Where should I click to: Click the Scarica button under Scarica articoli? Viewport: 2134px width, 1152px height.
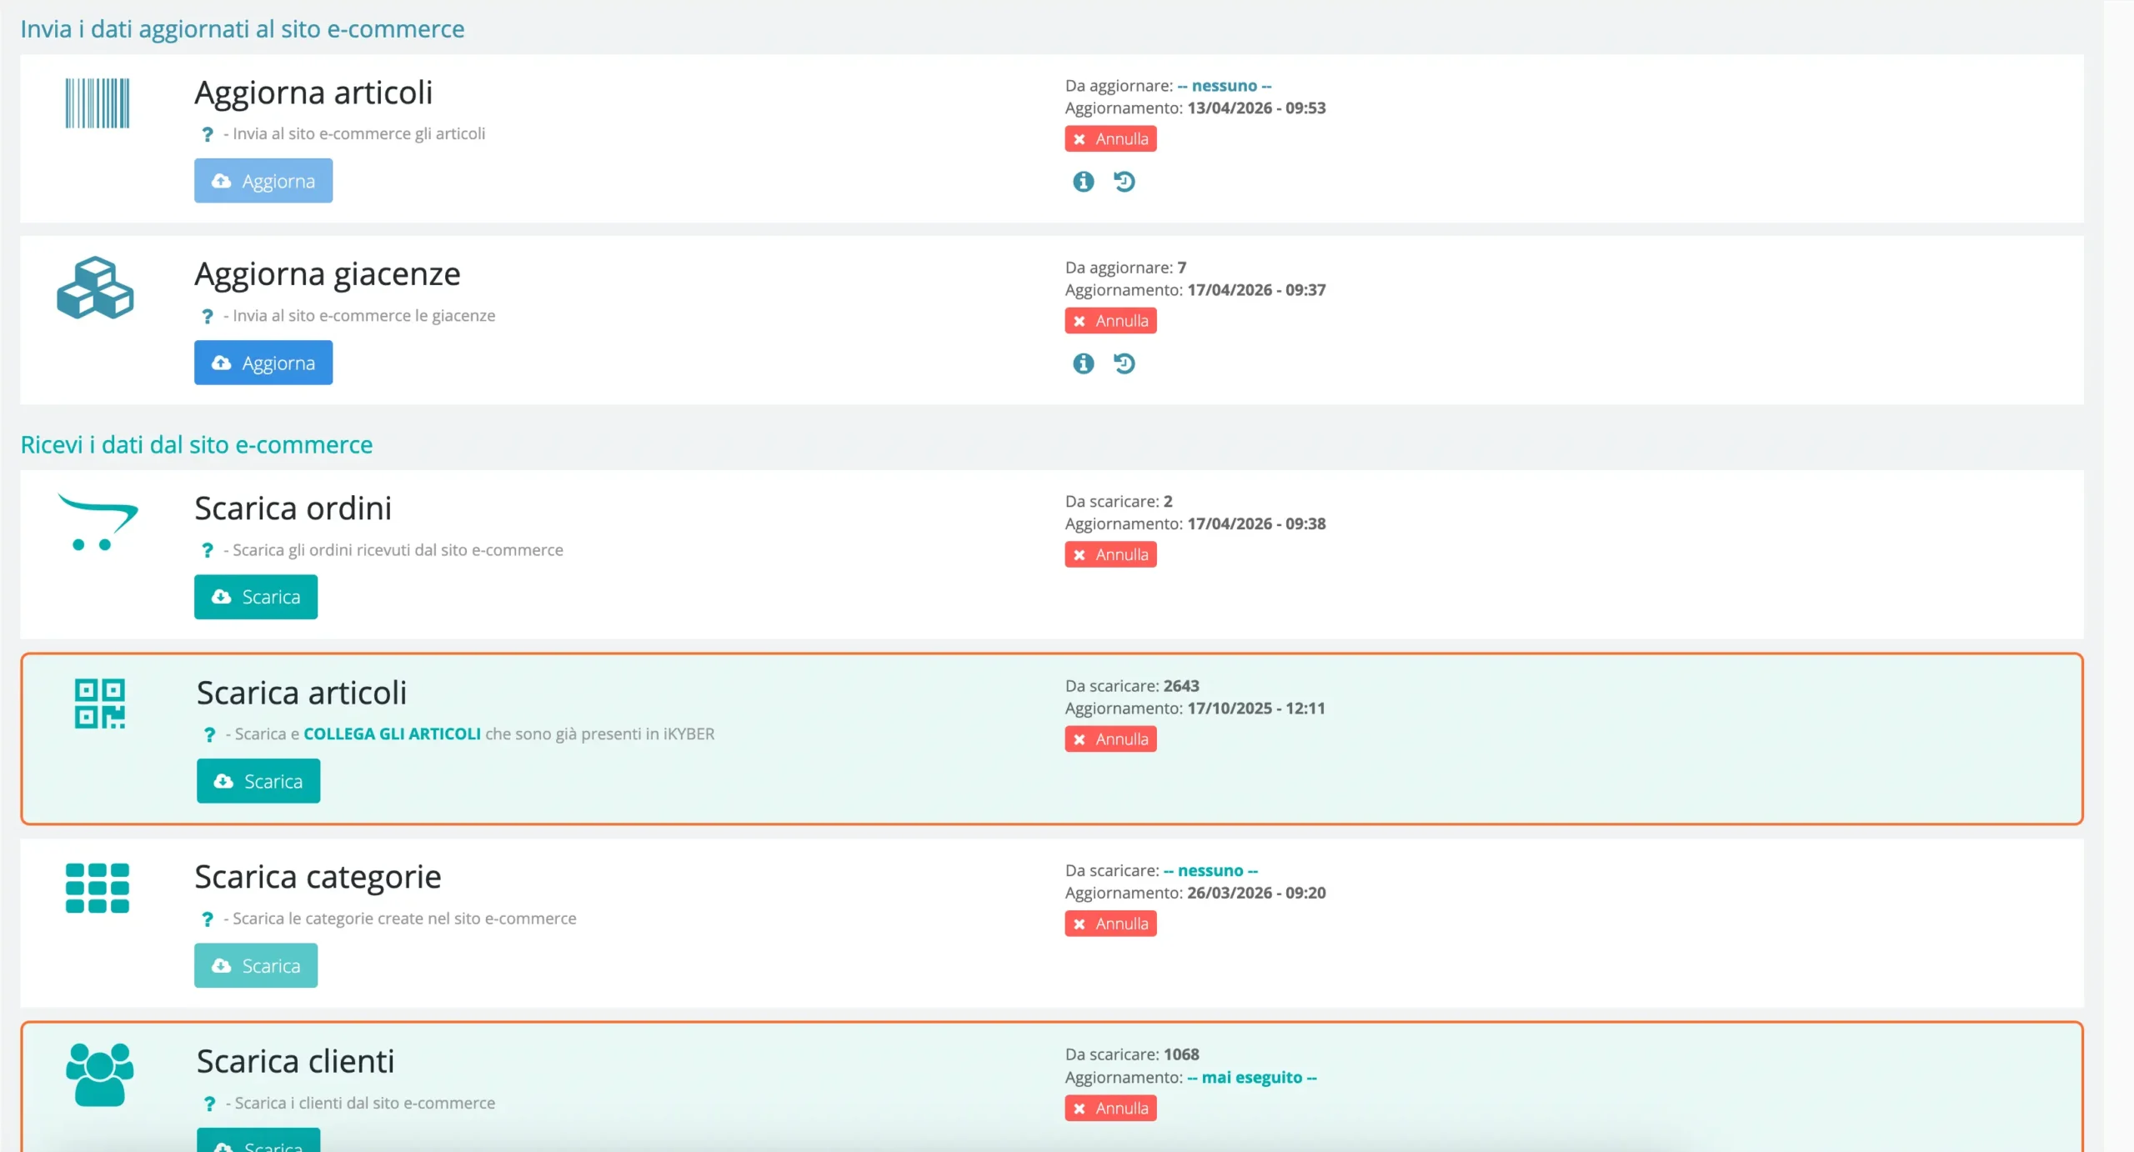point(258,781)
